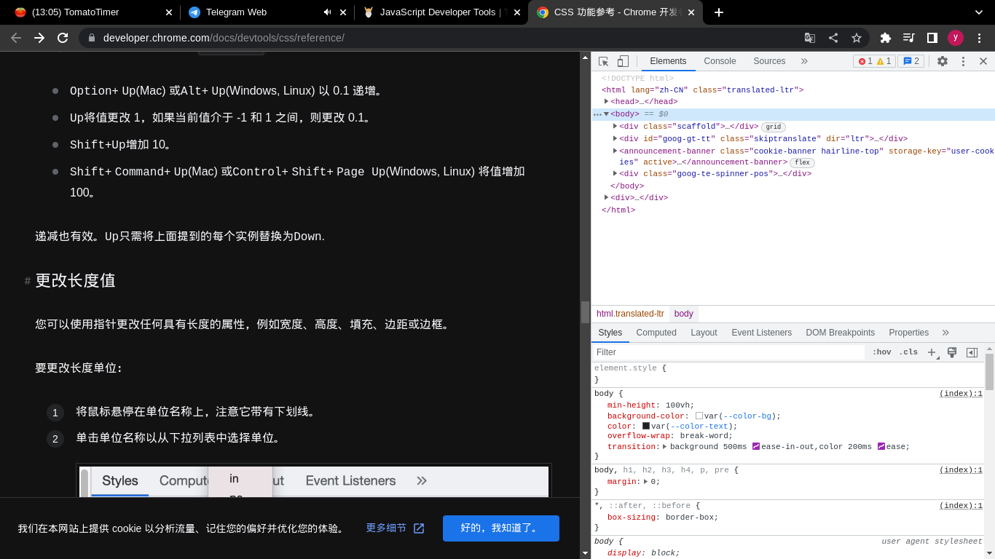Focus the Styles Filter input field
Image resolution: width=995 pixels, height=559 pixels.
(x=728, y=352)
